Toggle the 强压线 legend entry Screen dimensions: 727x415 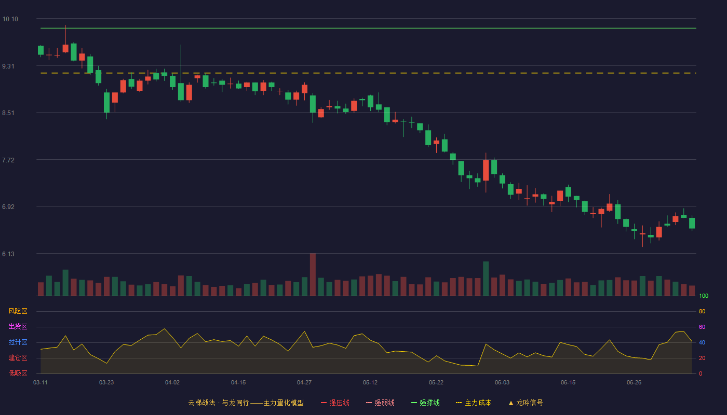(x=335, y=403)
